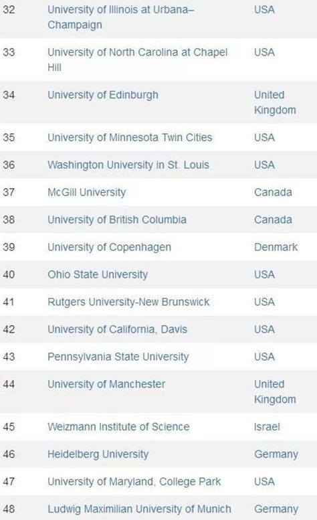The height and width of the screenshot is (520, 317).
Task: Click the University of Edinburgh link
Action: [x=103, y=95]
